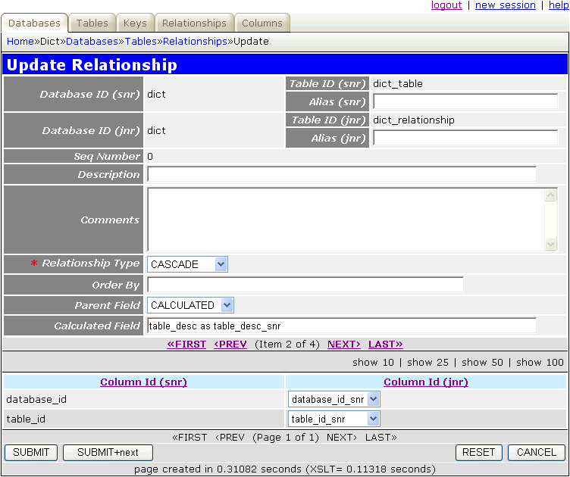Focus the Alias (snr) input field
The height and width of the screenshot is (477, 570).
point(465,101)
